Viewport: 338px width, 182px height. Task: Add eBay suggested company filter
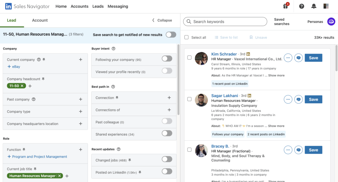tap(14, 67)
